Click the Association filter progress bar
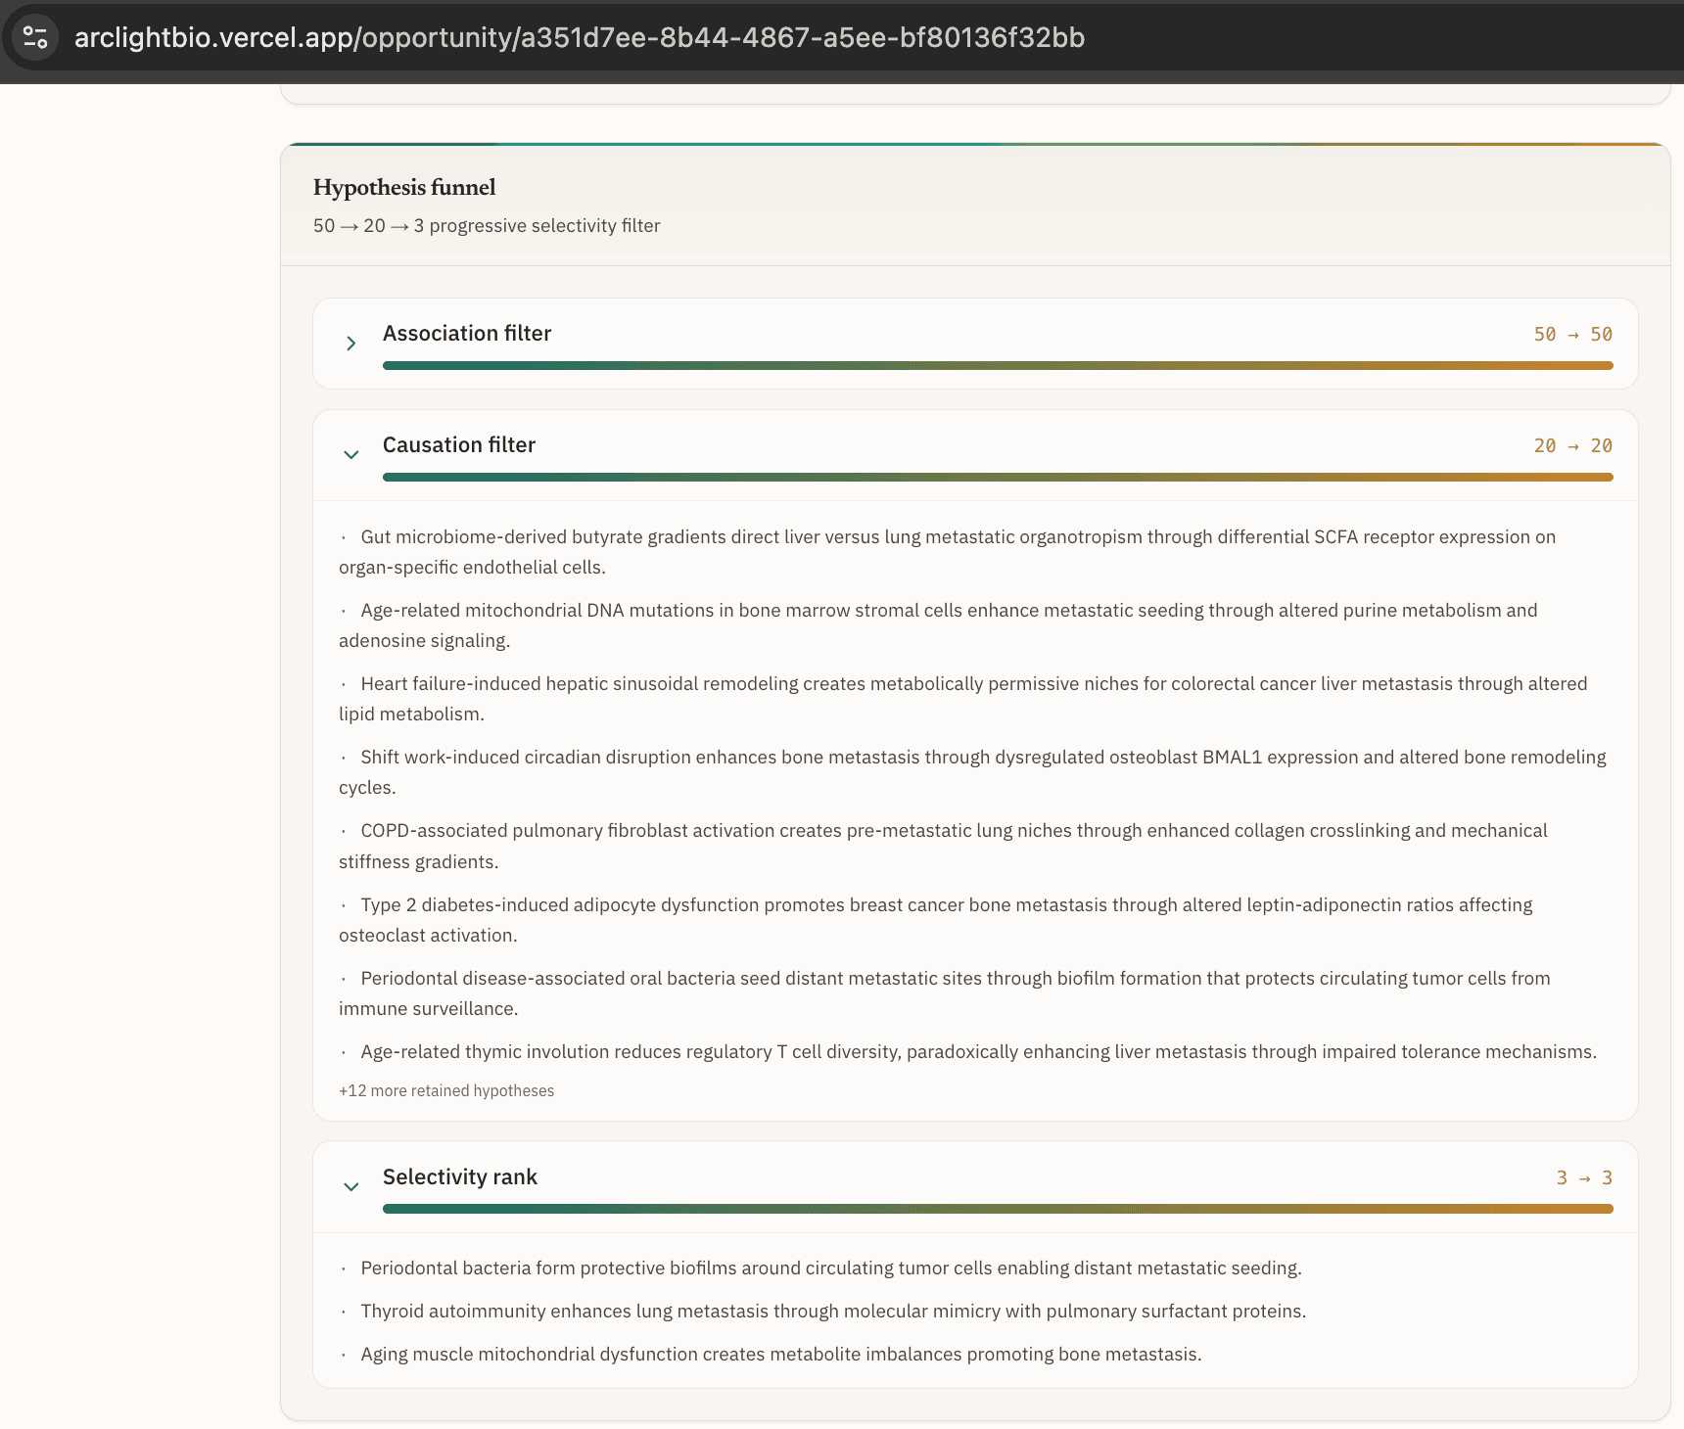1684x1429 pixels. pyautogui.click(x=998, y=366)
